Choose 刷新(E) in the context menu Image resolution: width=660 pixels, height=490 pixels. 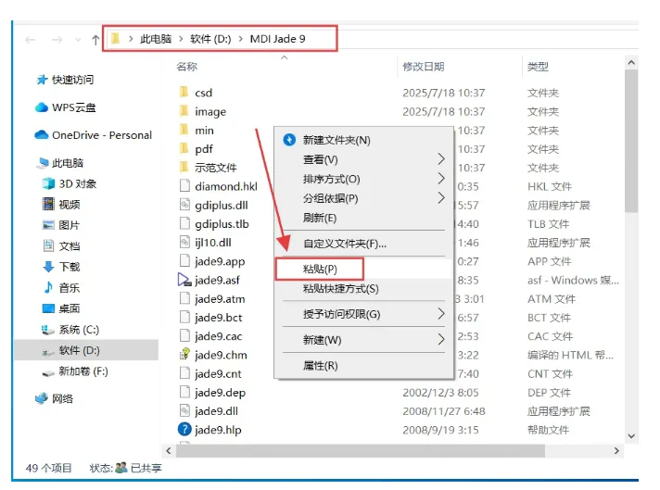click(364, 218)
